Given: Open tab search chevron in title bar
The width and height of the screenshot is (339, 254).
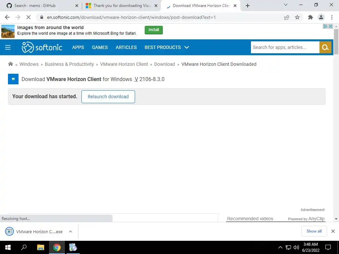Looking at the screenshot, I should (x=286, y=5).
